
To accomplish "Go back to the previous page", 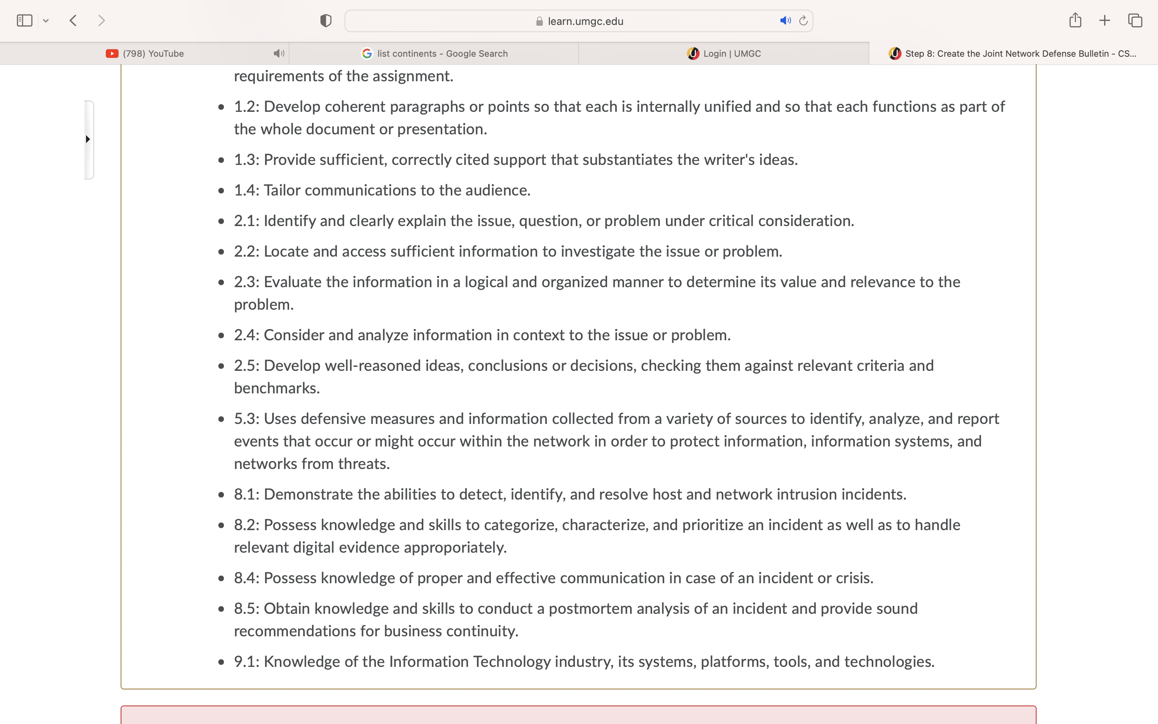I will coord(73,21).
